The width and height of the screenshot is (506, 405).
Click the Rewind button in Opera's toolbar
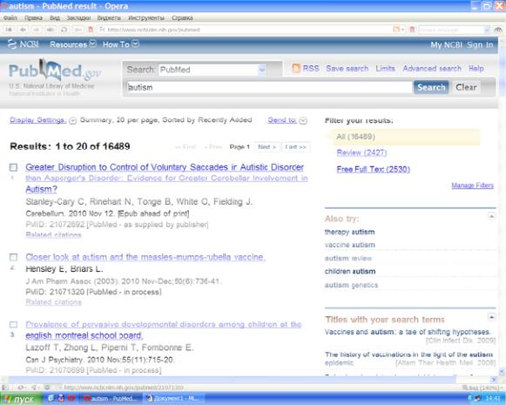pos(9,30)
